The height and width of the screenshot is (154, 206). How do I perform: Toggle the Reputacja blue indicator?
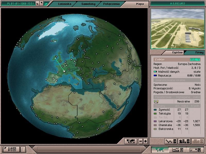[155, 76]
